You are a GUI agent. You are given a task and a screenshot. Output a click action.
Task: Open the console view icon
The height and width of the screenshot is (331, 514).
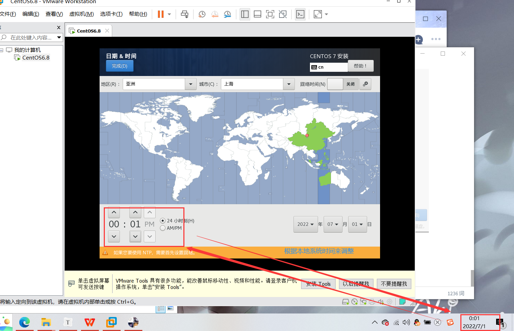coord(300,14)
